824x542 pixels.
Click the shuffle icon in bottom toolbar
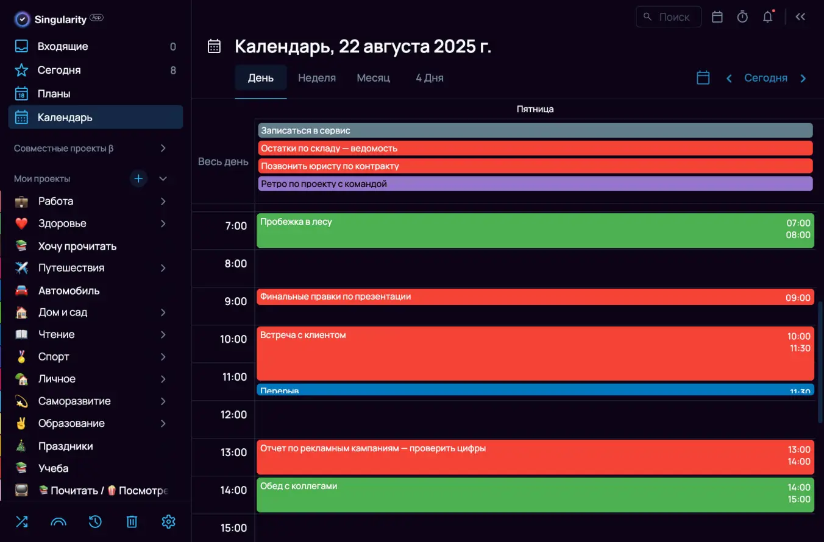click(22, 521)
